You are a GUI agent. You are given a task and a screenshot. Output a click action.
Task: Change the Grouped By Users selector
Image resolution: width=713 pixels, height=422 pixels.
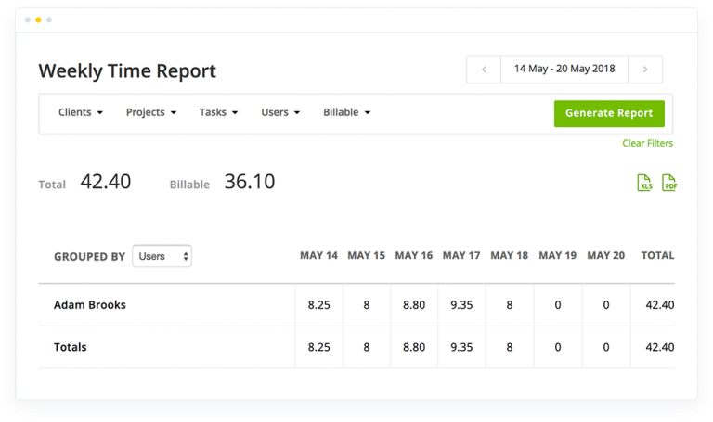[x=162, y=256]
